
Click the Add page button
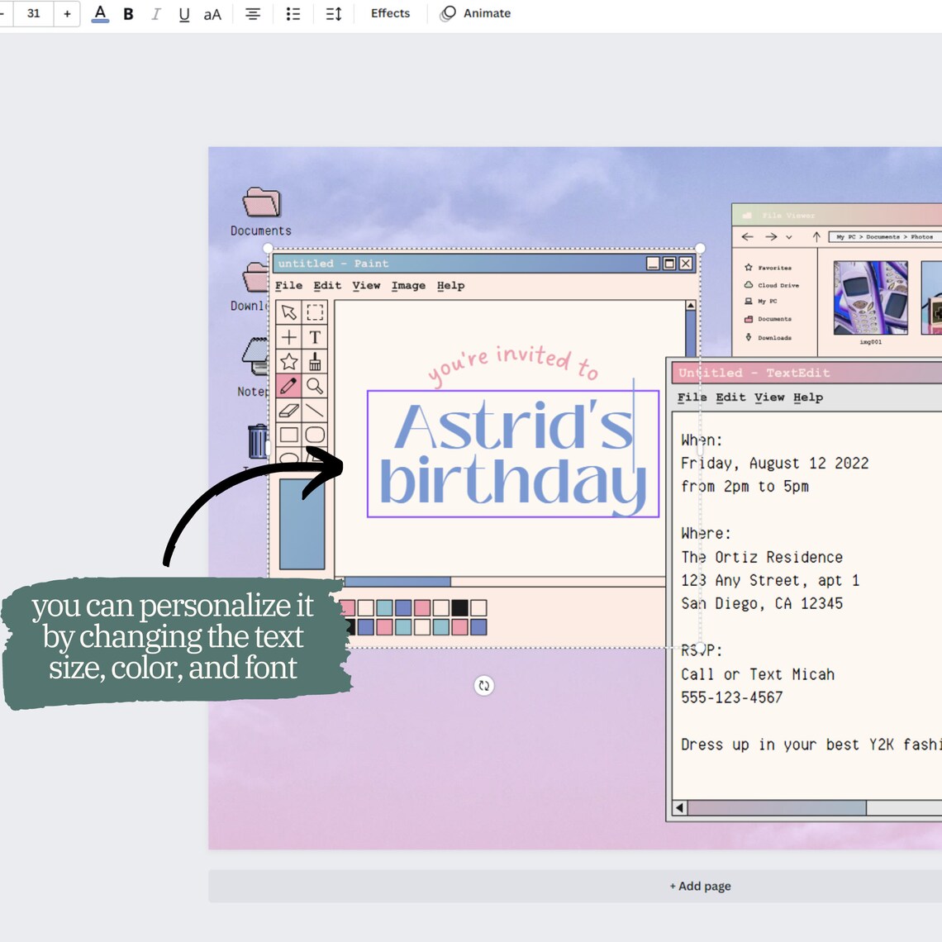click(x=700, y=885)
